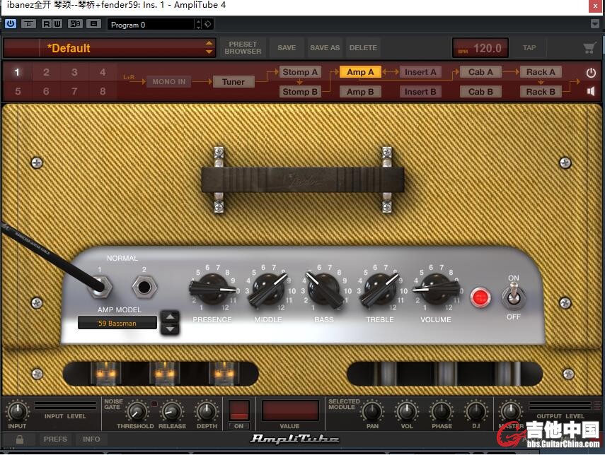The height and width of the screenshot is (455, 605).
Task: Toggle the MONO IN input mode
Action: (168, 82)
